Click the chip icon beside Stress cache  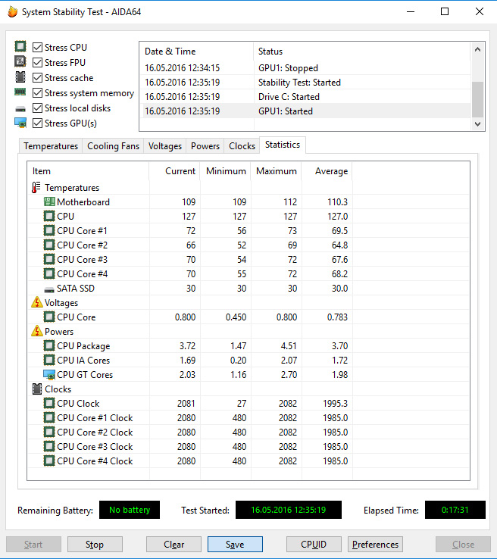coord(20,77)
